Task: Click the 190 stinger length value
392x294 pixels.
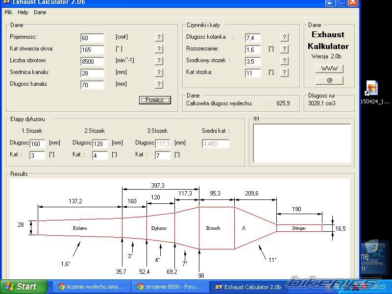Action: click(296, 209)
